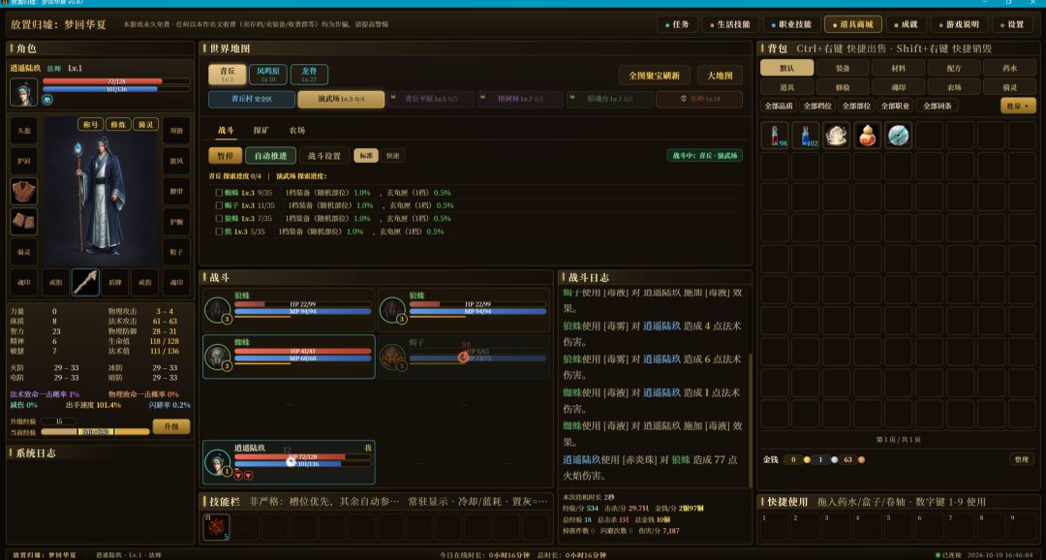The image size is (1046, 560).
Task: Open the 全部词条 affix filter
Action: (x=938, y=107)
